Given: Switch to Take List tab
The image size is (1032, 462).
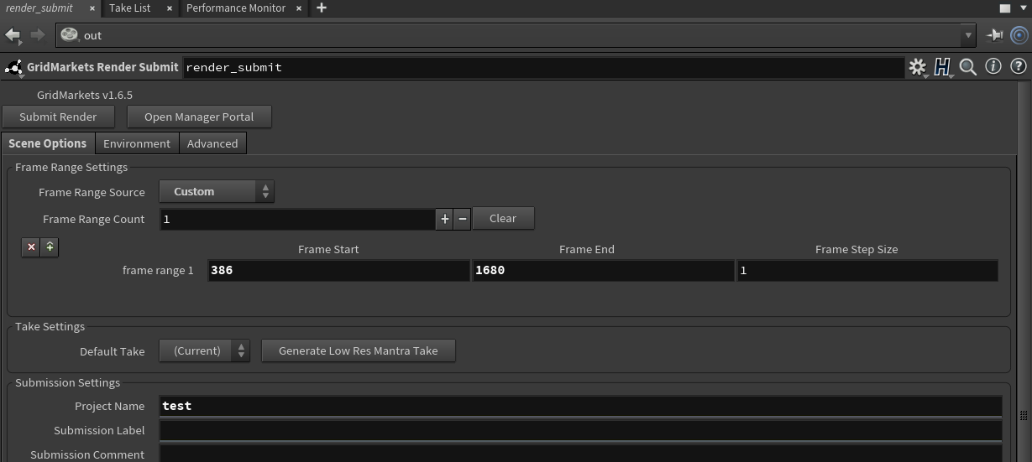Looking at the screenshot, I should [x=130, y=8].
